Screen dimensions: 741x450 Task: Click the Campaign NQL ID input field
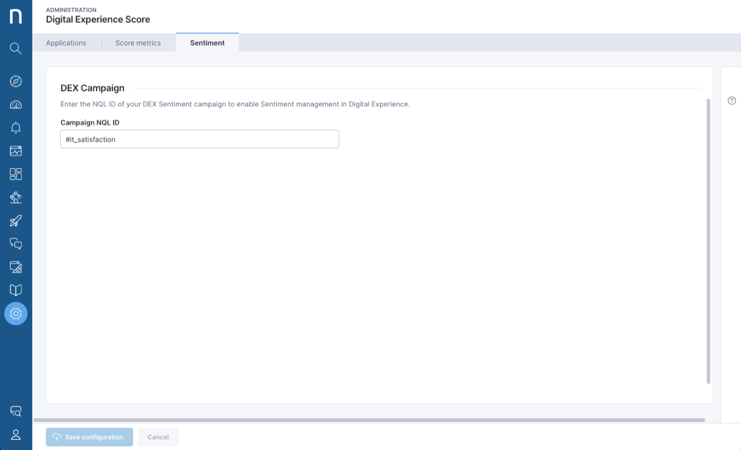(199, 140)
